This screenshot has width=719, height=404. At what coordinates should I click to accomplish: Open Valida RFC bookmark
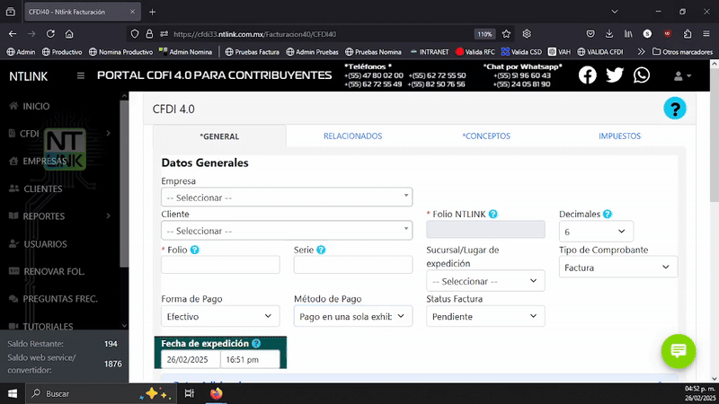point(475,52)
